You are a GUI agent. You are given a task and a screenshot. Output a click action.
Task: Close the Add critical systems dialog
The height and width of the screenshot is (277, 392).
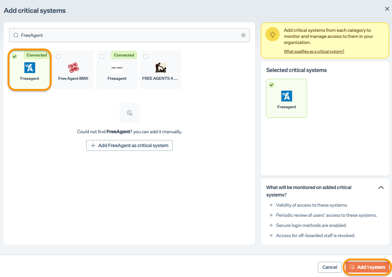point(387,9)
